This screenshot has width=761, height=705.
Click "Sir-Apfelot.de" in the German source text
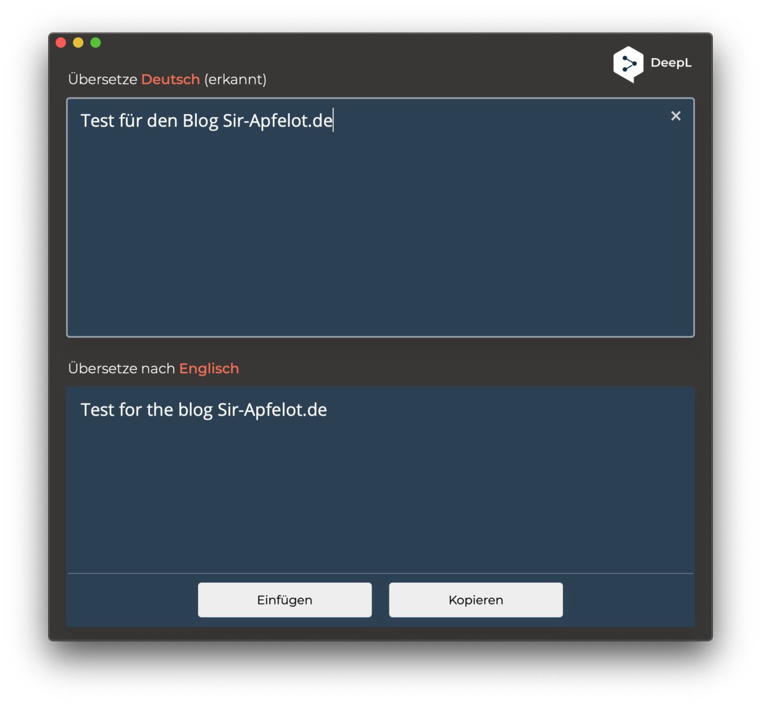[278, 121]
